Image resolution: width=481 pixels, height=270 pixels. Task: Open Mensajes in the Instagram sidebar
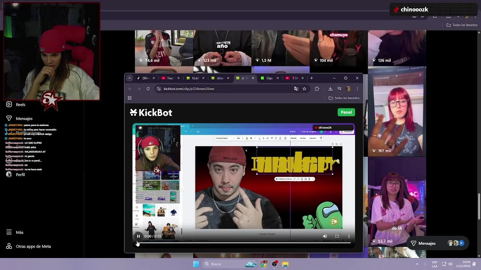point(20,118)
